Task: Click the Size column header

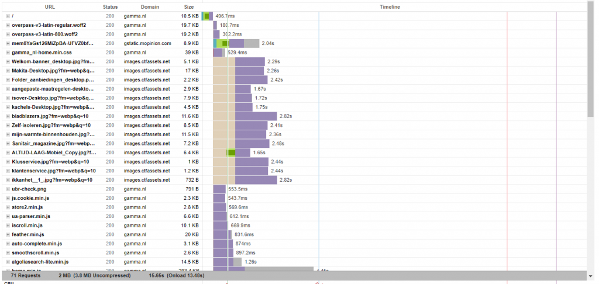Action: 189,7
